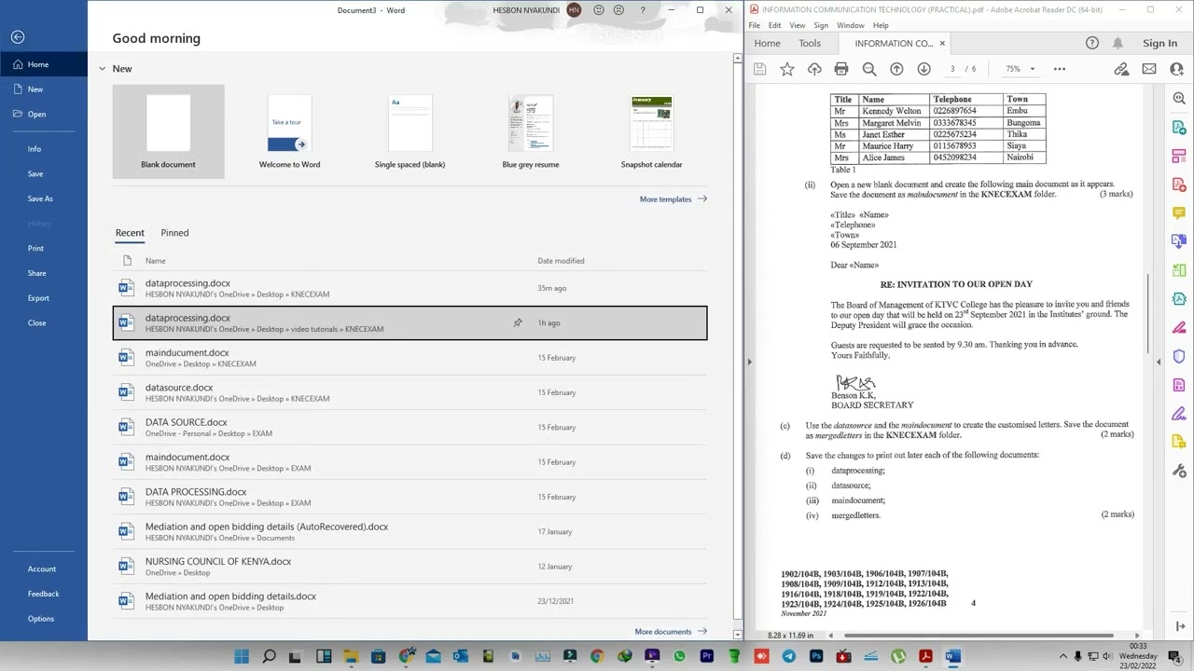
Task: Click More templates link
Action: tap(673, 199)
